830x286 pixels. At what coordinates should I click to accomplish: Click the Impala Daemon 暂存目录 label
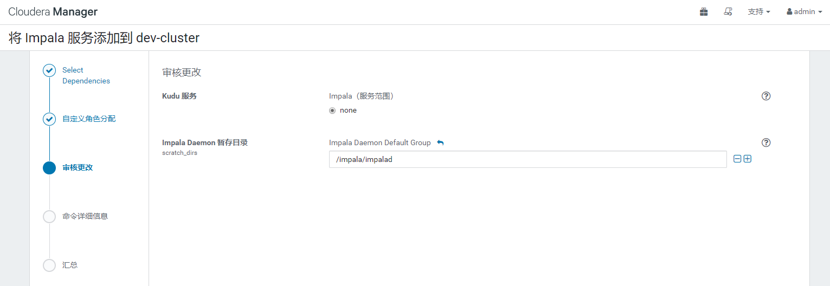[205, 142]
